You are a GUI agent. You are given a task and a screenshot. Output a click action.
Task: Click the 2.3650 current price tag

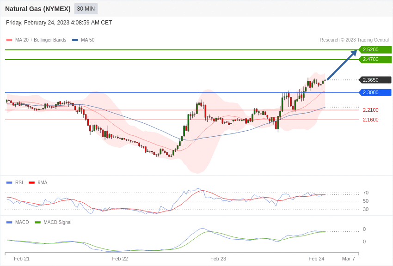pos(375,80)
